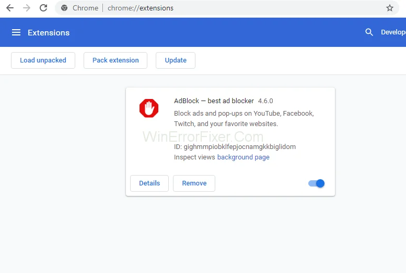
Task: Click the AdBlock red hand icon
Action: pyautogui.click(x=149, y=108)
